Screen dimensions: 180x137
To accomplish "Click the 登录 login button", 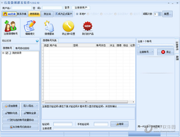I will click(x=67, y=8).
